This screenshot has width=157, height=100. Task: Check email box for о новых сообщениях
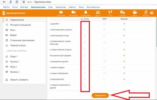[x=85, y=73]
